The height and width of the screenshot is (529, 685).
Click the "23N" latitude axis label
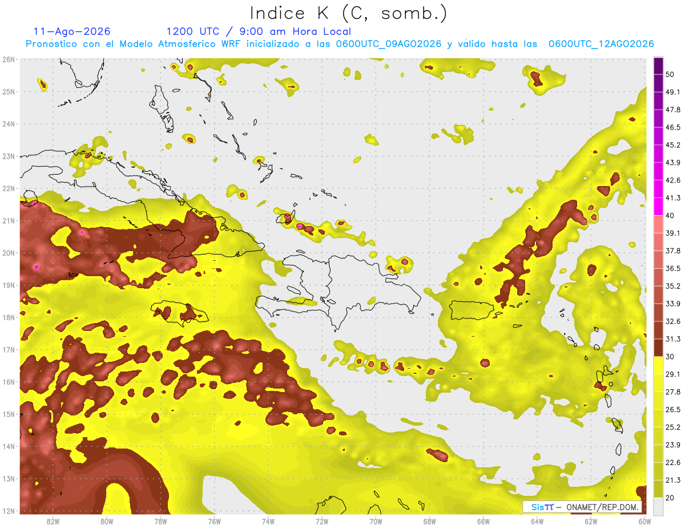[8, 156]
